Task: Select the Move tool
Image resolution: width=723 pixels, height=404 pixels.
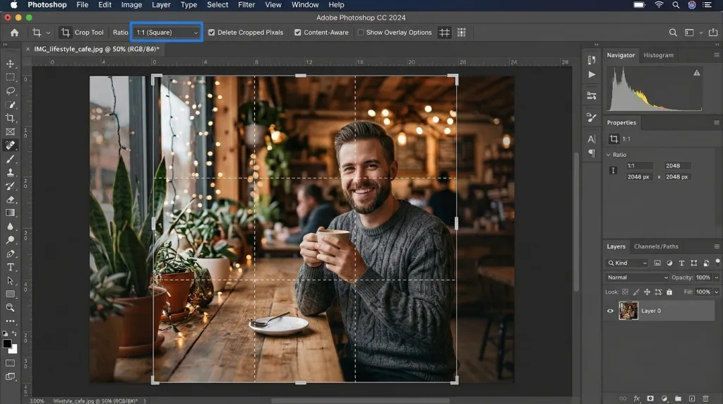Action: pos(10,64)
